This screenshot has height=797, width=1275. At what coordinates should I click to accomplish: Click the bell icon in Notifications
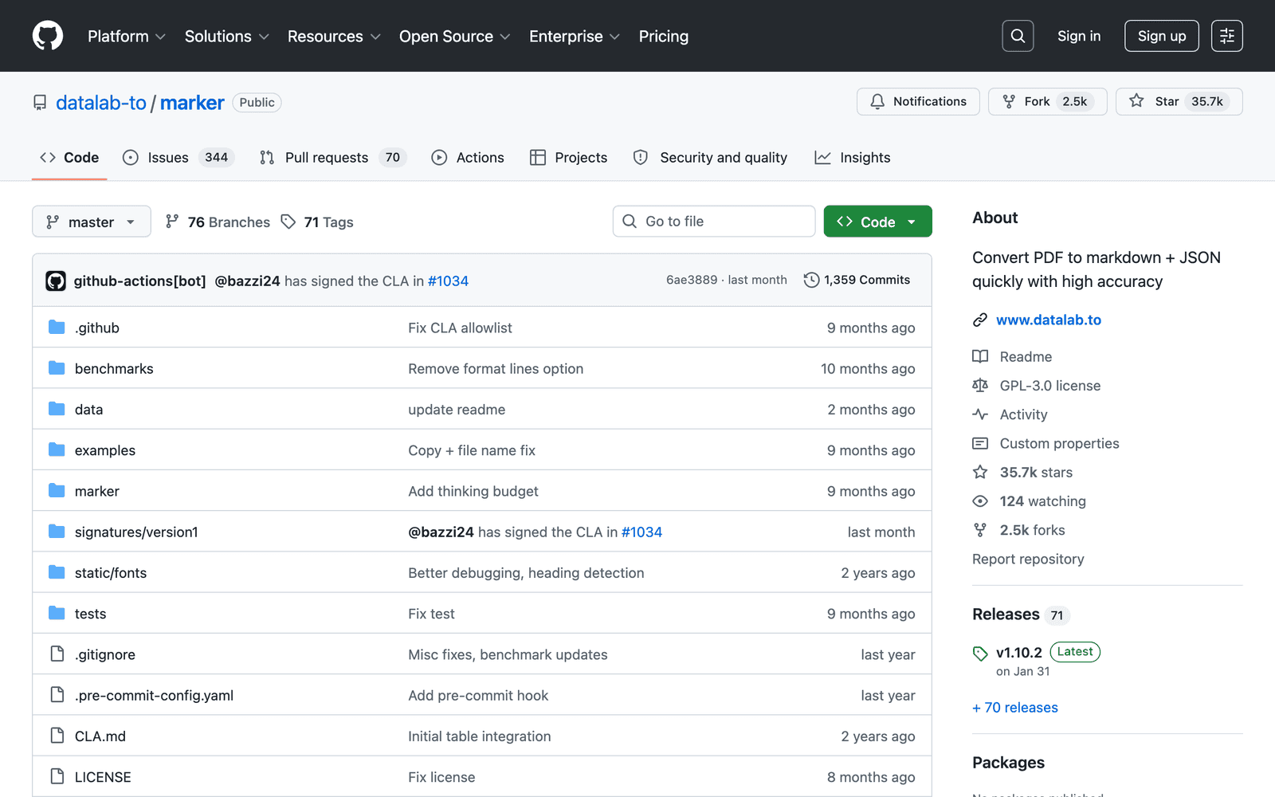pyautogui.click(x=877, y=101)
